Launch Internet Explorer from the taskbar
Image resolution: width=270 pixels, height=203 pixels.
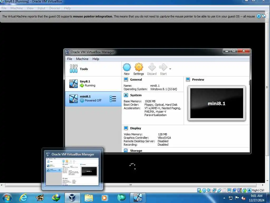(23, 198)
